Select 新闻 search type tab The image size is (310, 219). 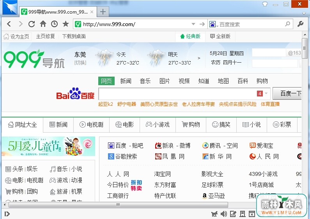(126, 81)
